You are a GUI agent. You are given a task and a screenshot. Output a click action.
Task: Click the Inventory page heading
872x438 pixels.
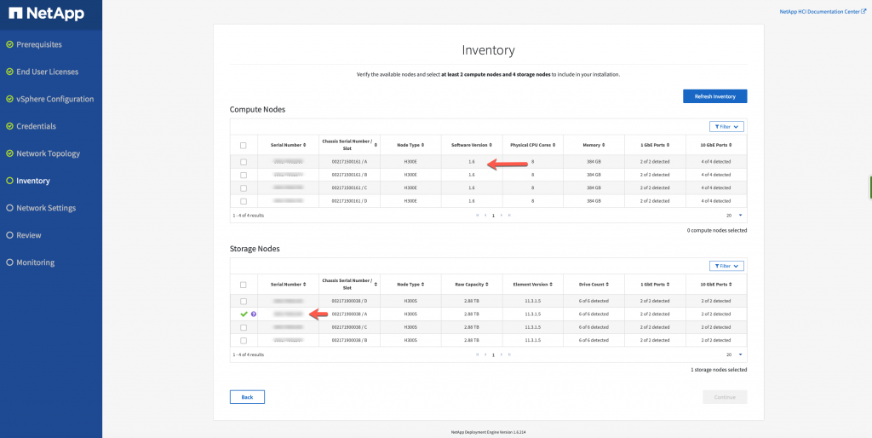click(x=488, y=50)
